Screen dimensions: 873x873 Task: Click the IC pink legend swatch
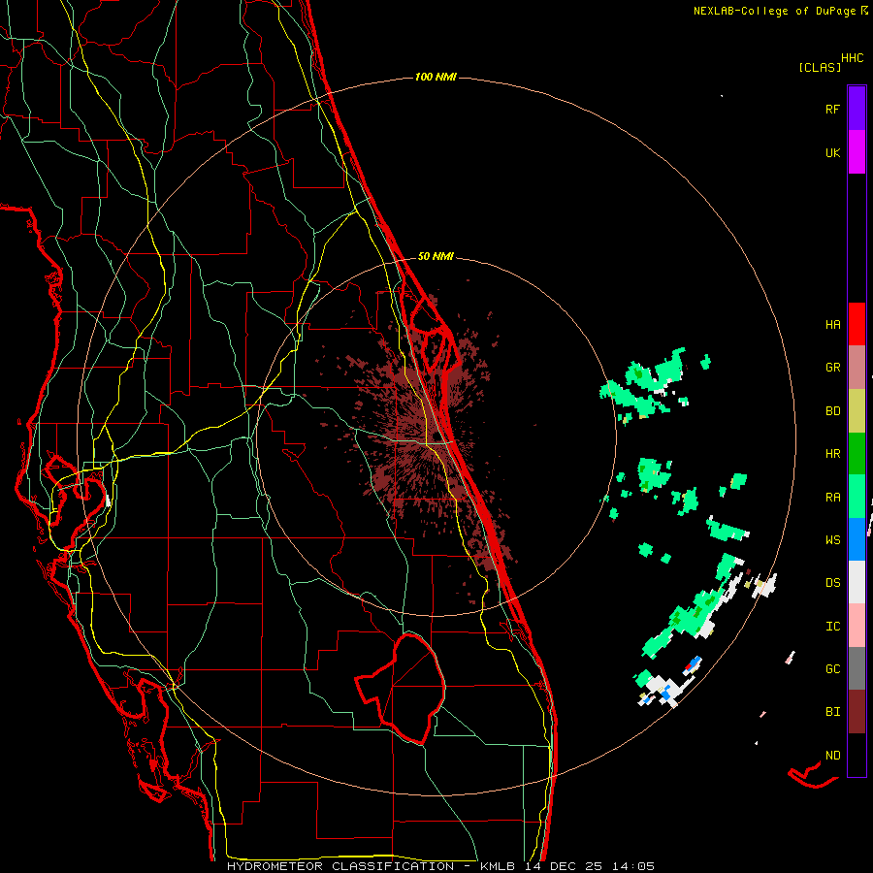pos(857,626)
